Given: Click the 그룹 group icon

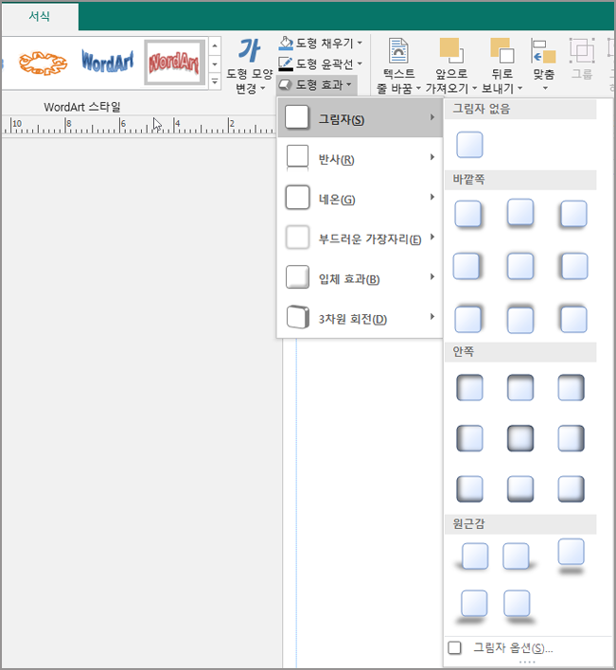Looking at the screenshot, I should coord(582,51).
